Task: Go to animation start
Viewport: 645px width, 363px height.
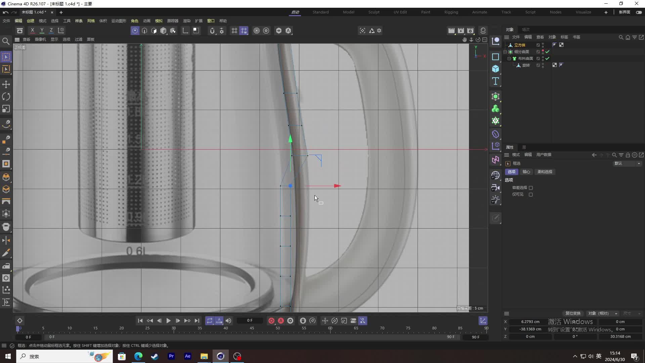Action: click(x=140, y=321)
